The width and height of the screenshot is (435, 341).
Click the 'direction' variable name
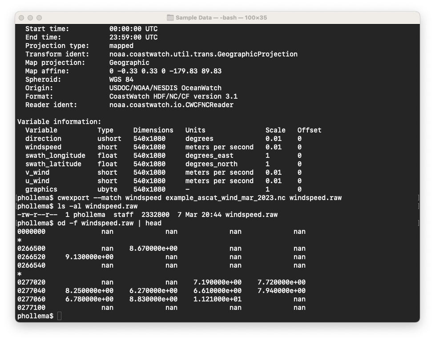point(43,139)
